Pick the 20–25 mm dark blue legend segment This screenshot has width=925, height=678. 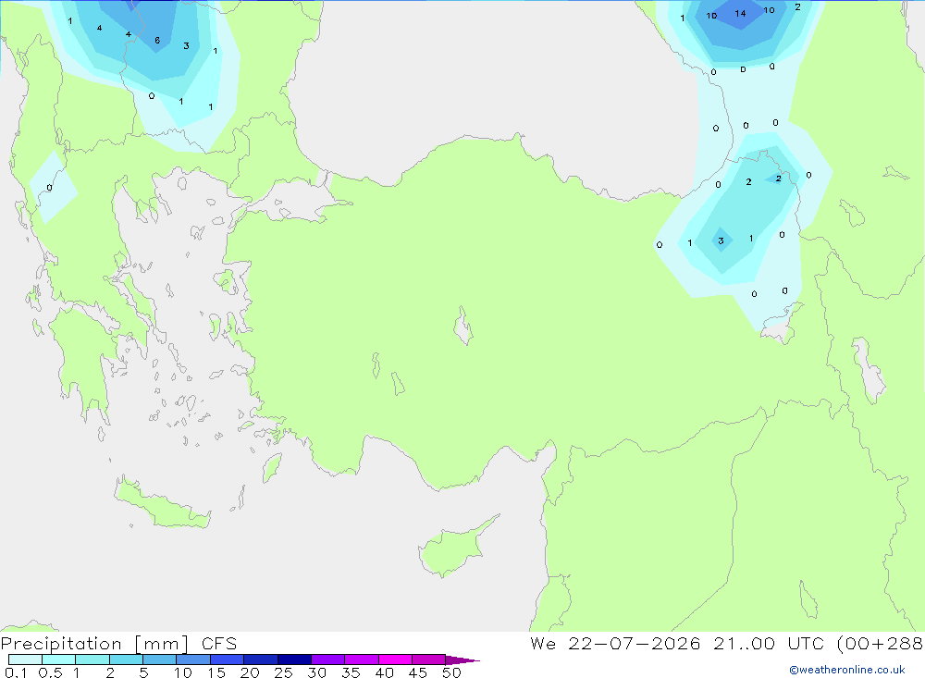(x=261, y=660)
